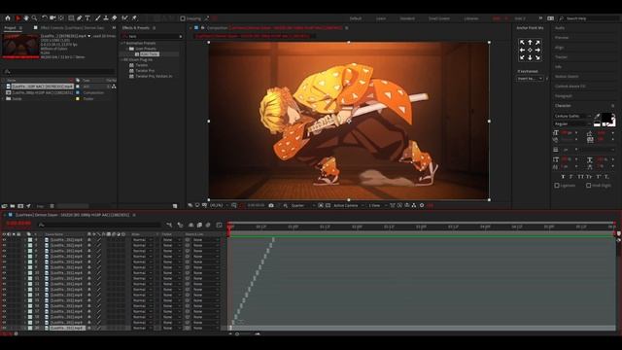Select the Eraser tool
Viewport: 622px width, 350px height.
(115, 18)
